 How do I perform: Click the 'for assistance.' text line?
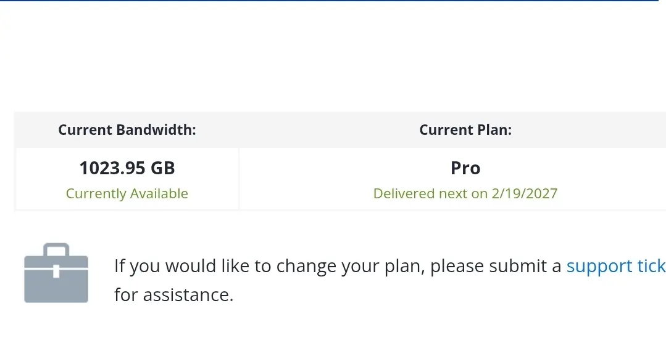point(173,294)
